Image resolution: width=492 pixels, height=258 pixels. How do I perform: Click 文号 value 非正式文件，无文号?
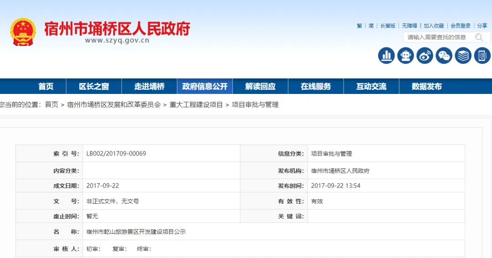click(x=113, y=201)
